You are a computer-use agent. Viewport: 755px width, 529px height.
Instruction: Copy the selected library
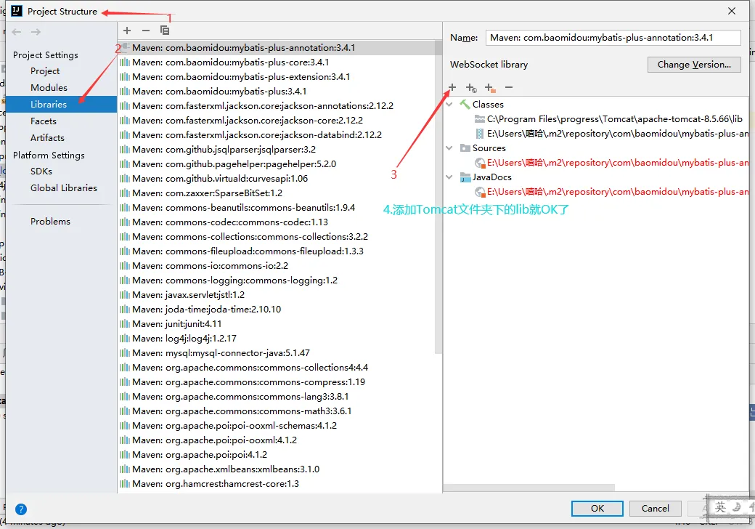pos(165,31)
